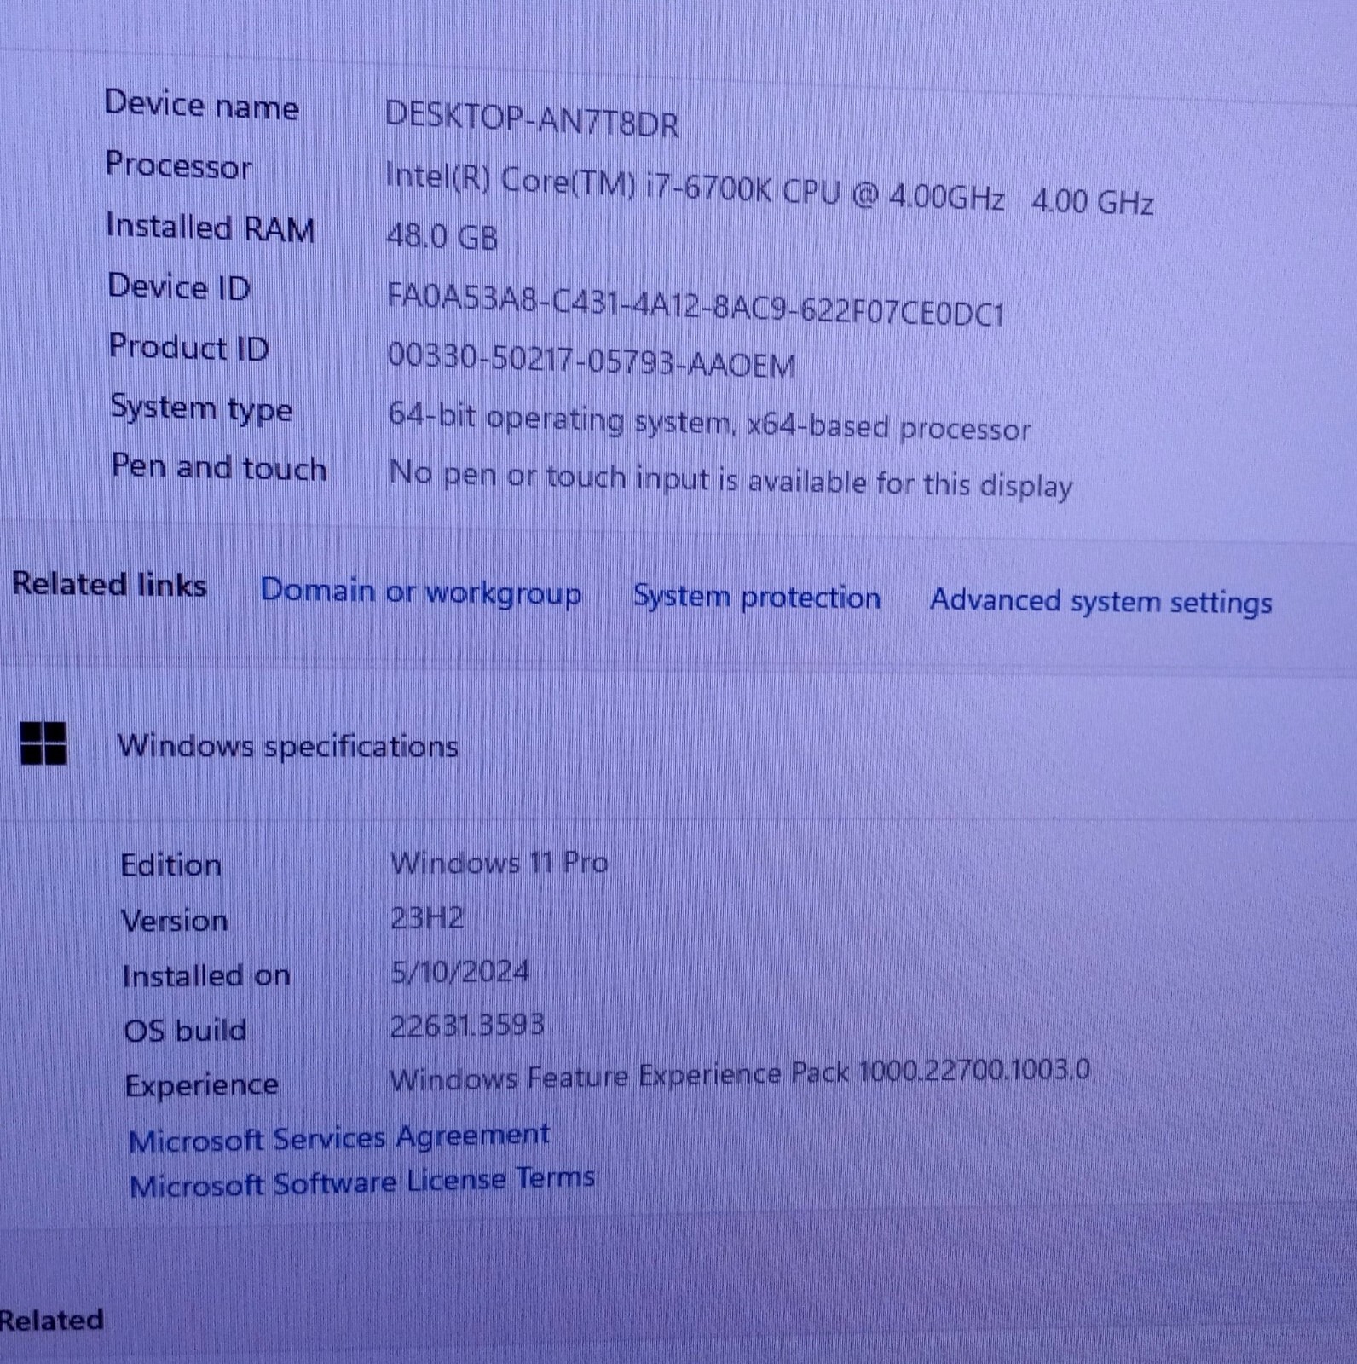Click the No pen or touch input text

(730, 479)
